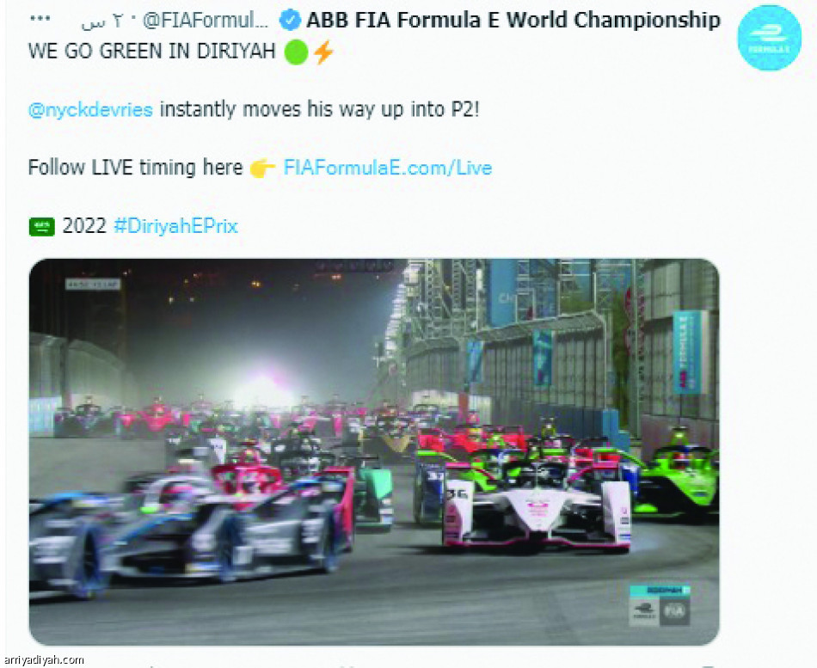Click the Formula E logo in video corner
The image size is (817, 668).
pos(644,610)
